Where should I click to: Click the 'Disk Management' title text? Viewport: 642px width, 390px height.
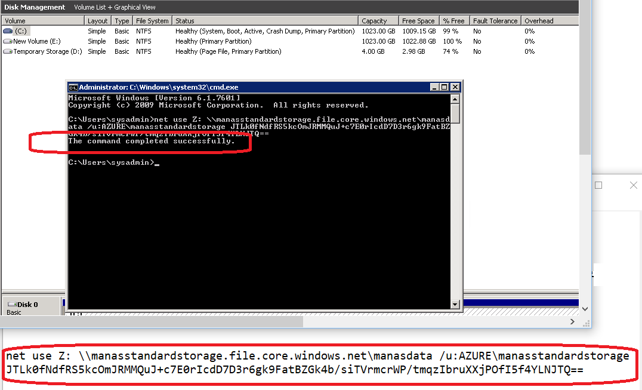35,7
